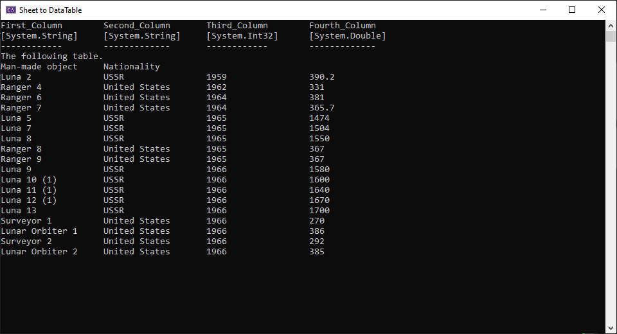Image resolution: width=617 pixels, height=334 pixels.
Task: Click the Fourth_Column header text
Action: coord(343,26)
